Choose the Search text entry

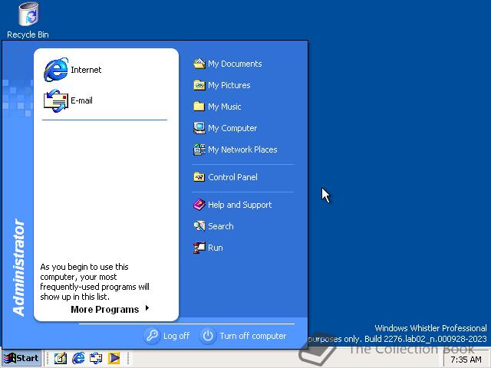(221, 226)
